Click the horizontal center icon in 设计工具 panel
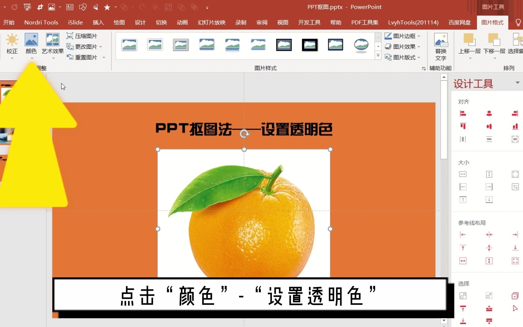The image size is (523, 327). [489, 114]
